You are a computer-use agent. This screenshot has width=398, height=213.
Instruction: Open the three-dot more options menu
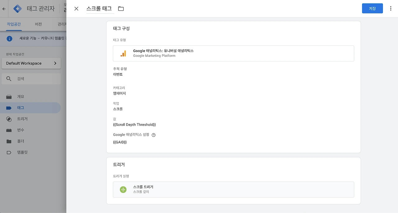[391, 9]
